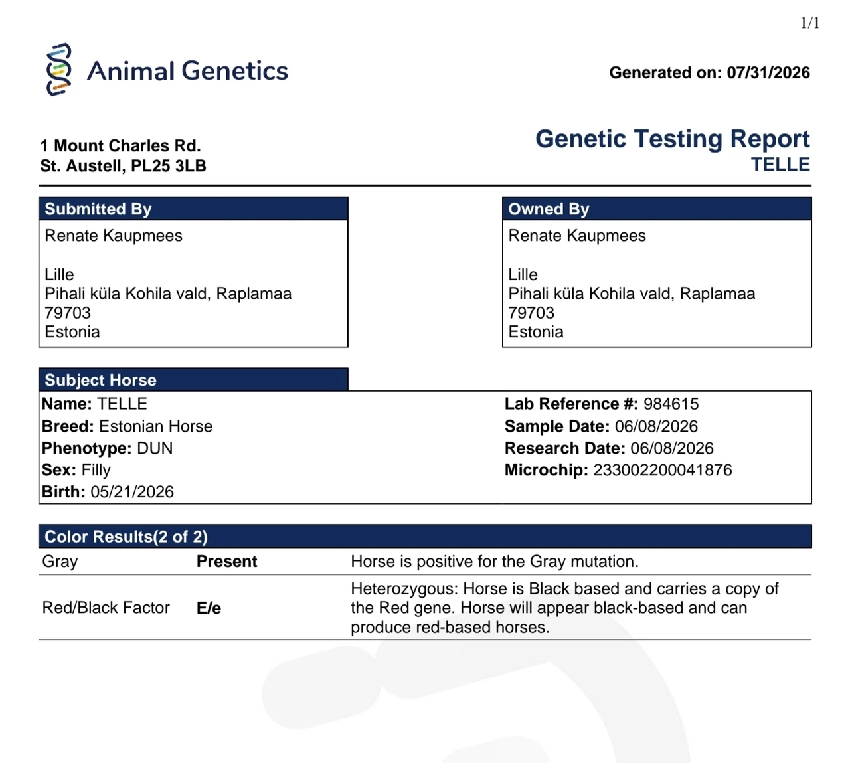Click the Birth date 05/21/2026
The image size is (850, 763).
(x=132, y=492)
